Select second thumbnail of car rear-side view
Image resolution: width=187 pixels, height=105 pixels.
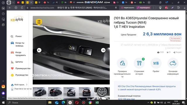(56, 92)
